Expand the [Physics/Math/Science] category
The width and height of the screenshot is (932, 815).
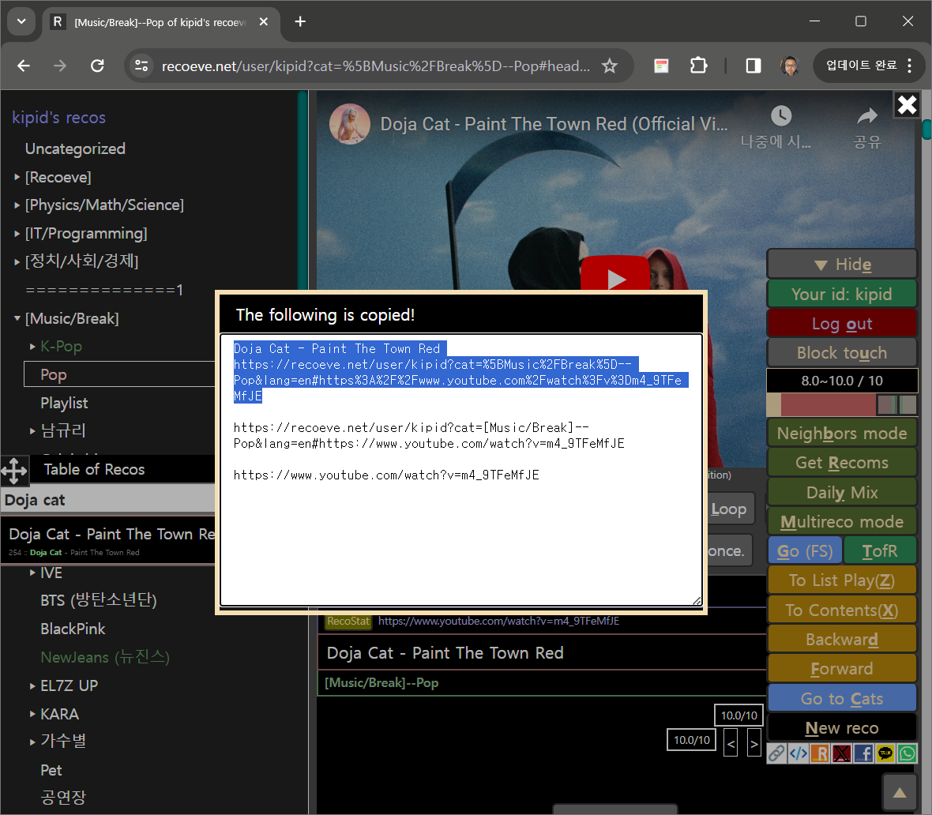point(17,205)
